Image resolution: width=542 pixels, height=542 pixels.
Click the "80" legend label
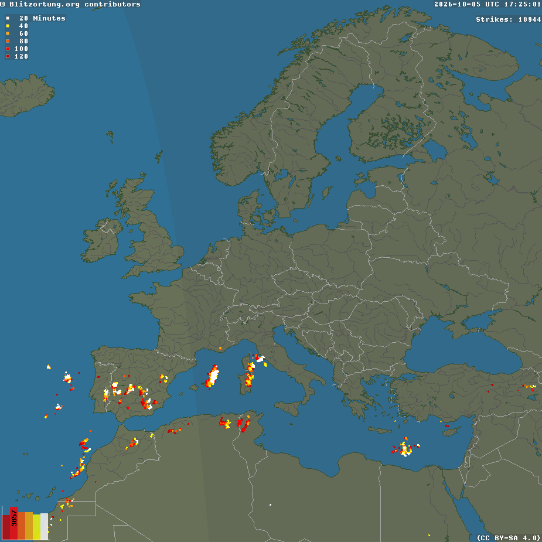pos(23,41)
